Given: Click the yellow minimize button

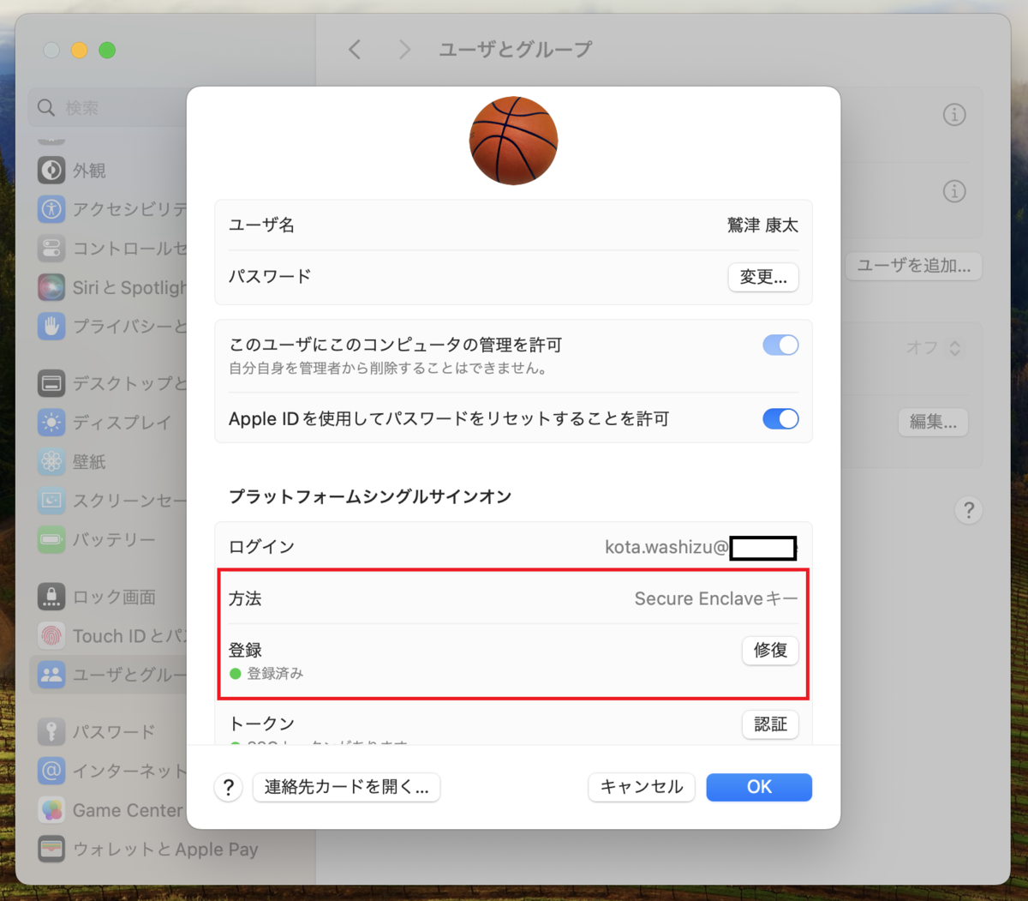Looking at the screenshot, I should pyautogui.click(x=79, y=51).
